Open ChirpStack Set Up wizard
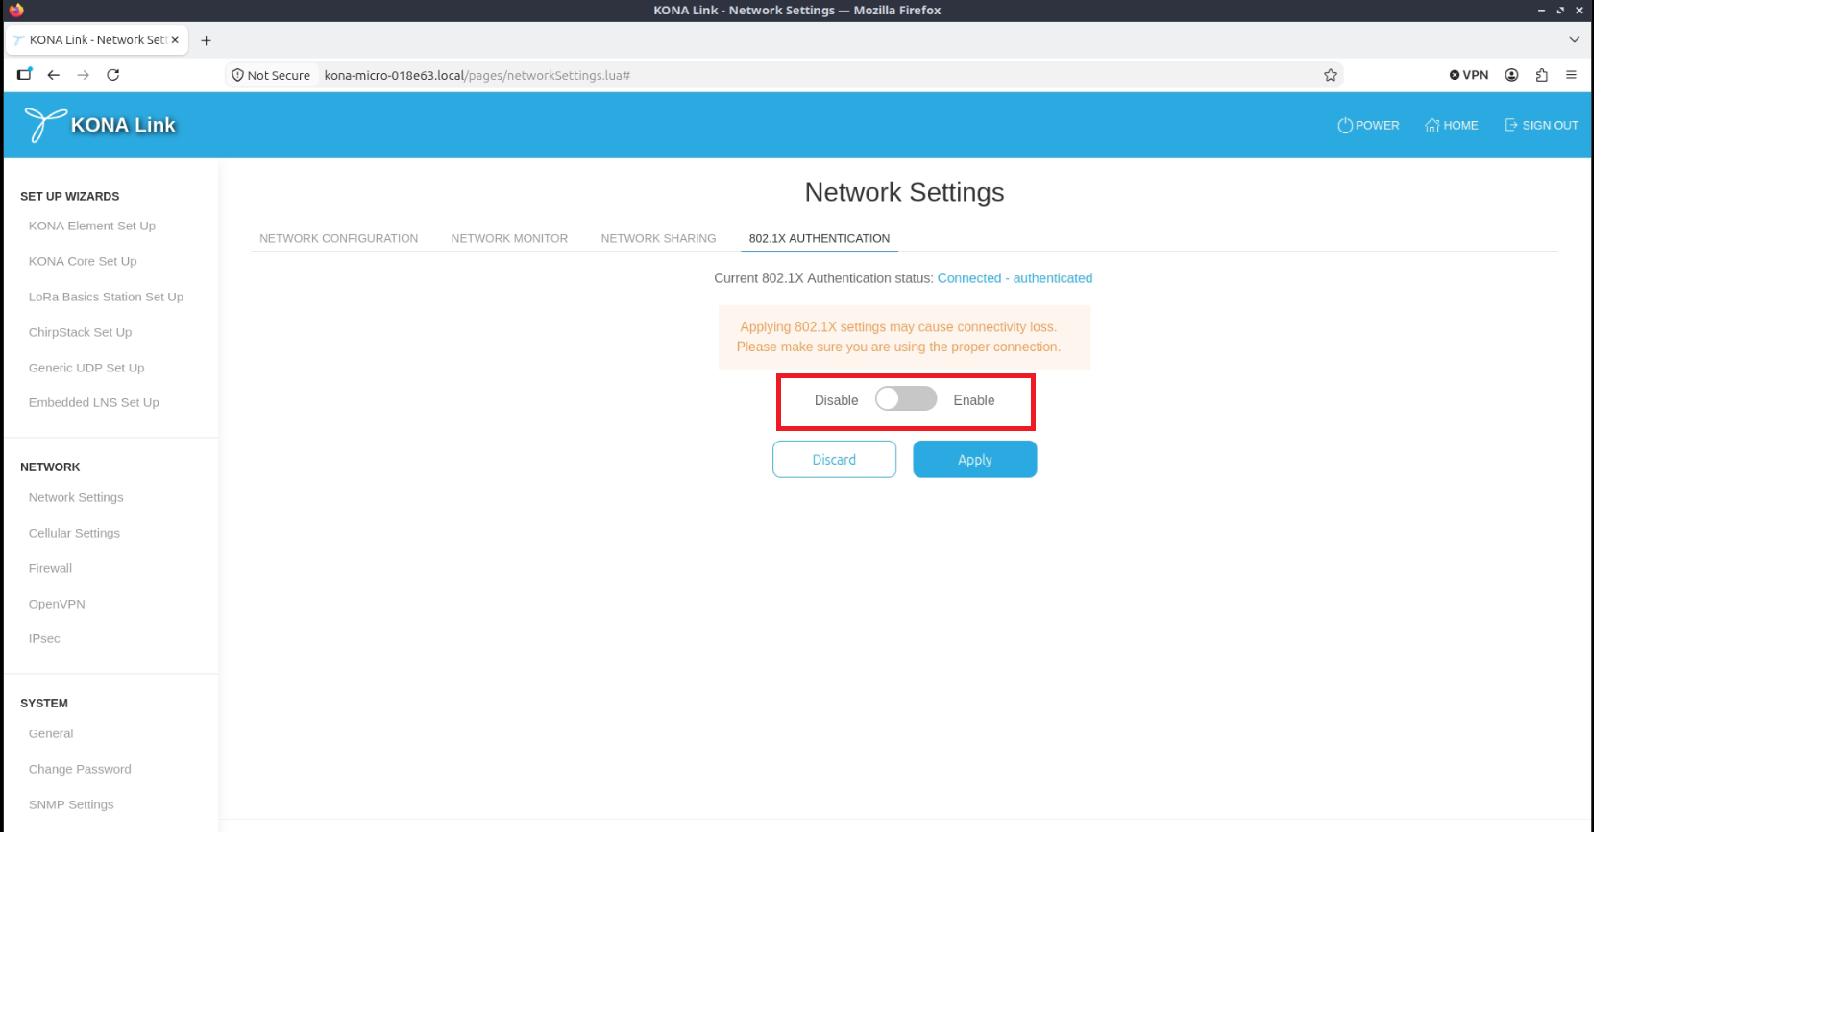The image size is (1835, 1029). pos(80,333)
